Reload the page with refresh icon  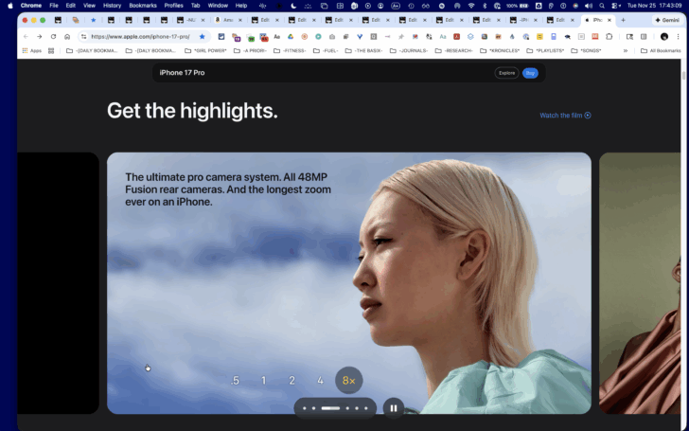tap(53, 37)
